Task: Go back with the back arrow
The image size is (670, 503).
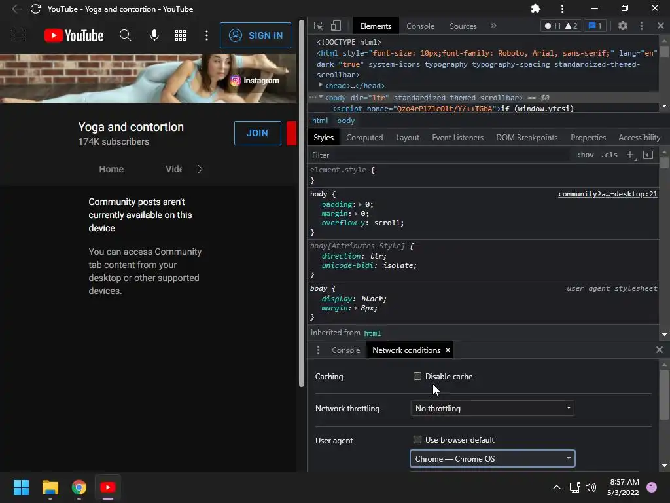Action: click(16, 9)
